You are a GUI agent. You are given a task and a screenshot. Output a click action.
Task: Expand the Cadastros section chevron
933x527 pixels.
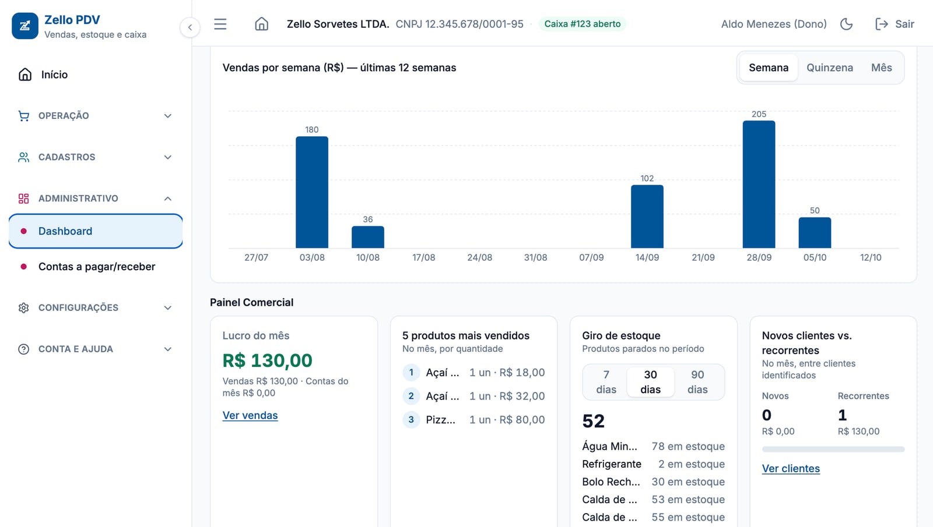click(x=168, y=157)
